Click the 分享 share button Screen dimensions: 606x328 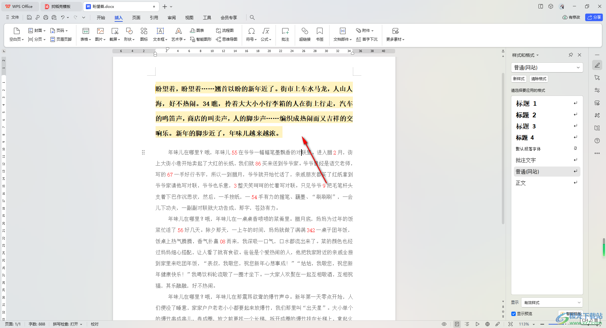click(594, 17)
